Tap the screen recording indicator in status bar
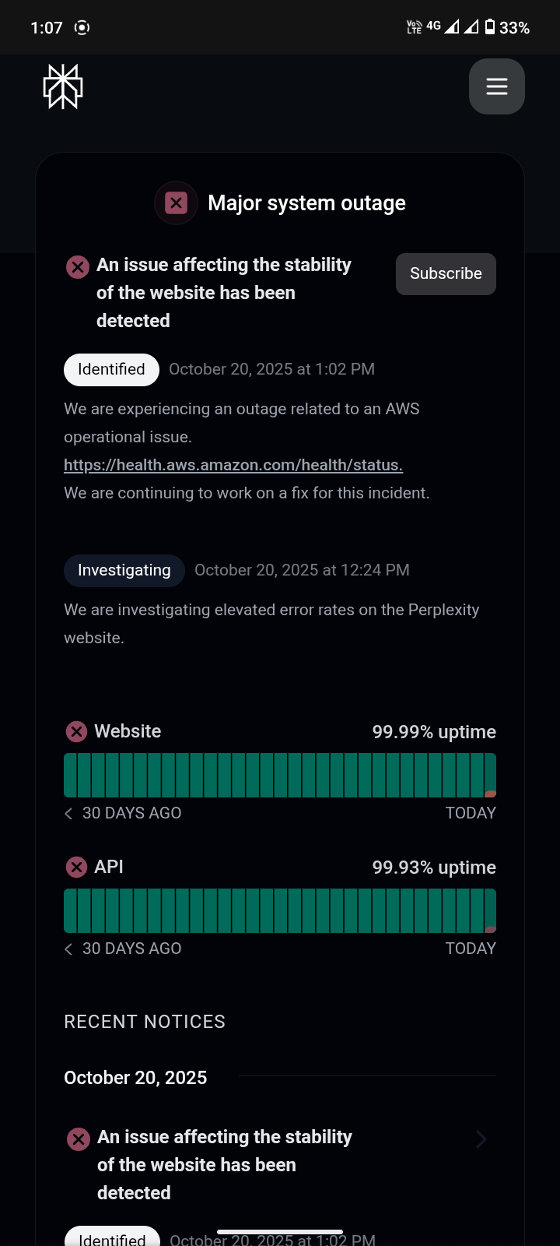This screenshot has width=560, height=1246. tap(82, 28)
